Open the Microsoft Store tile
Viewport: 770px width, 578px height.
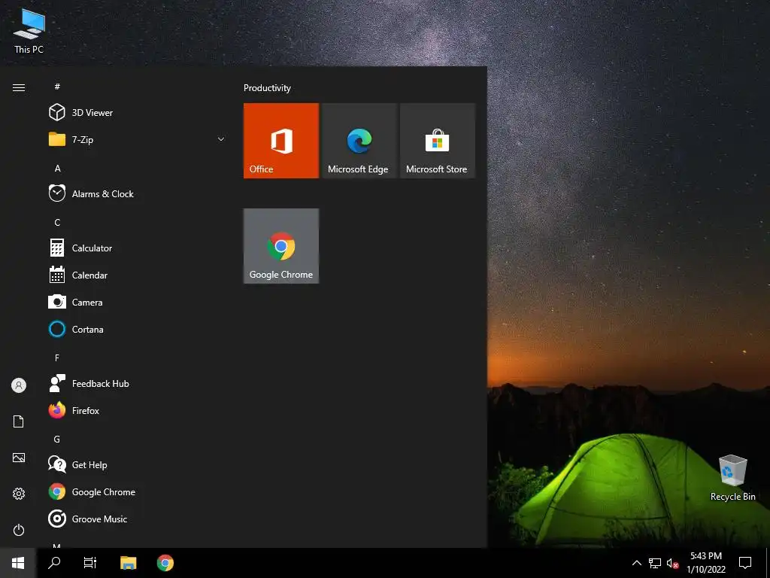pos(438,141)
